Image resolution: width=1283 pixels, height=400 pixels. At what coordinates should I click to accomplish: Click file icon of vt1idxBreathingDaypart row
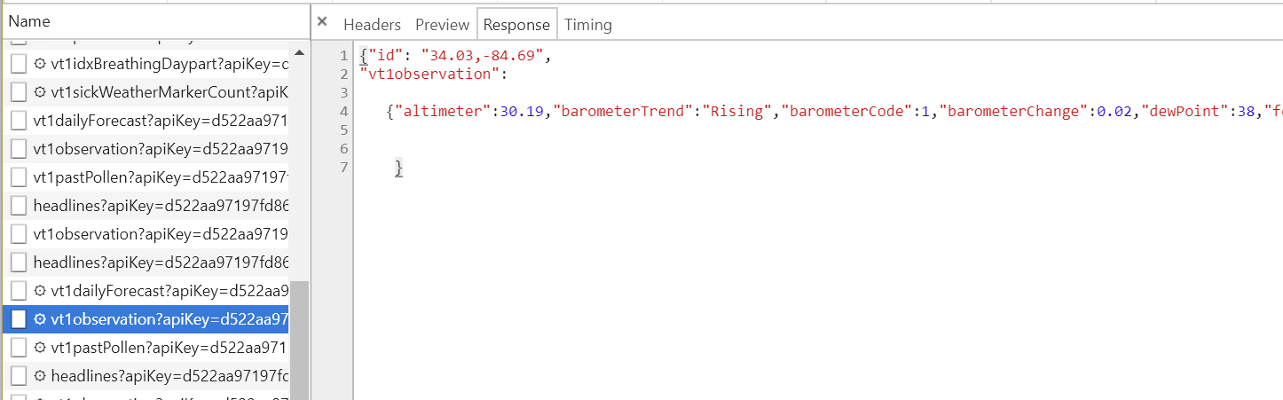point(19,64)
